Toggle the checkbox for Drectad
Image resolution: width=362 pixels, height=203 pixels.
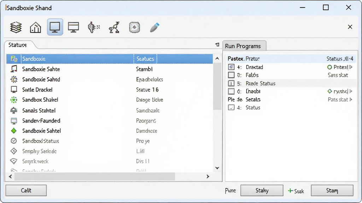tap(231, 67)
